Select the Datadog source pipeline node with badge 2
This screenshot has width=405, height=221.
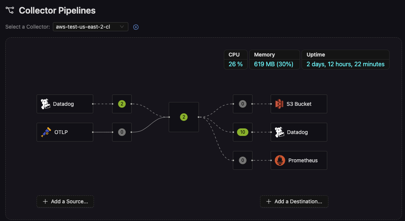pos(122,104)
